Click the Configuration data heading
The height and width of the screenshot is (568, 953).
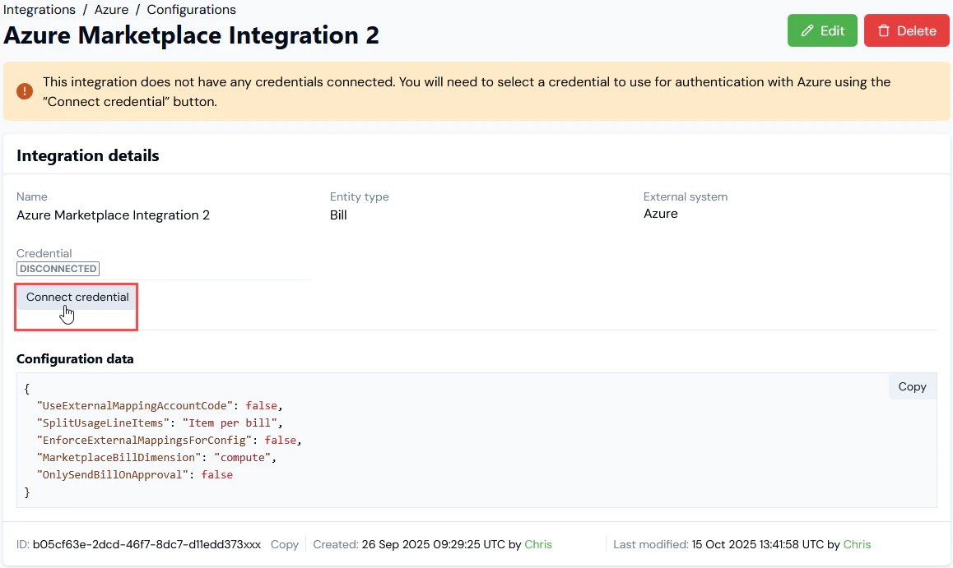(75, 358)
